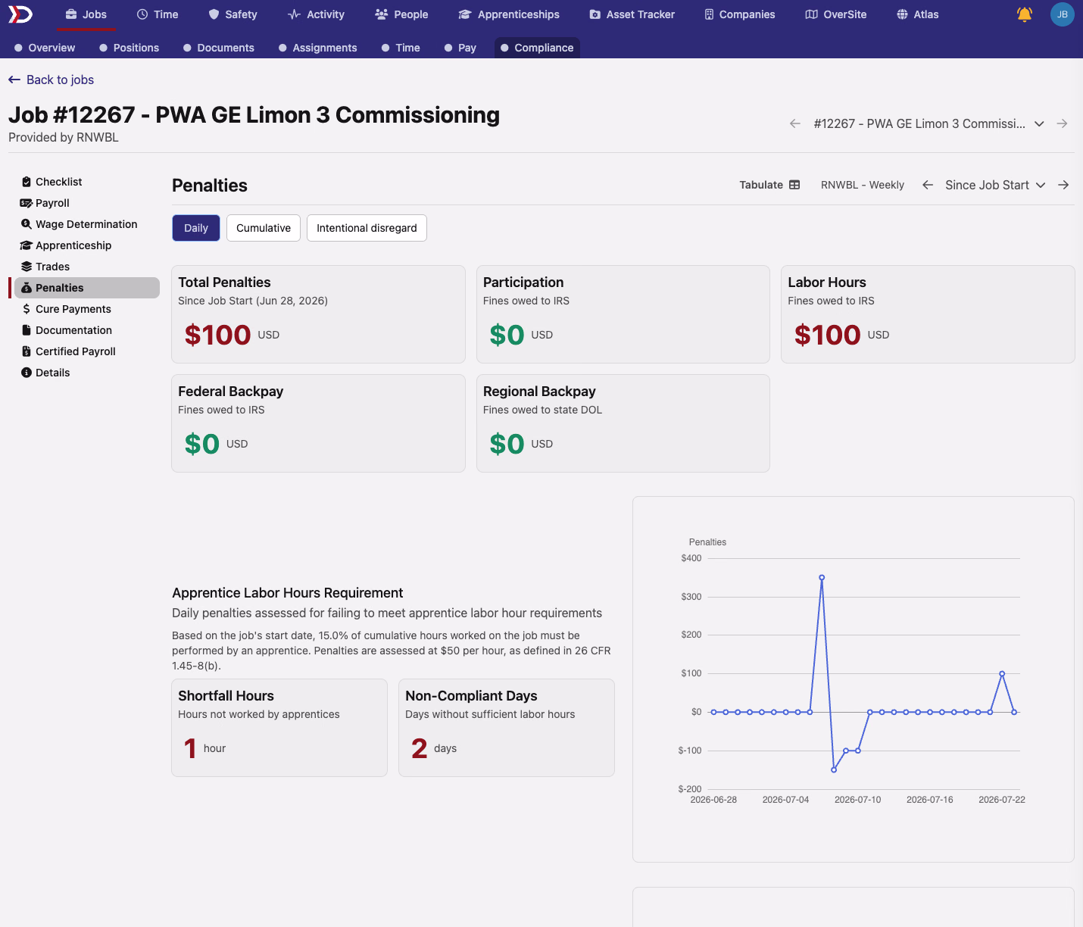Switch to Intentional disregard view
This screenshot has width=1083, height=927.
click(367, 228)
